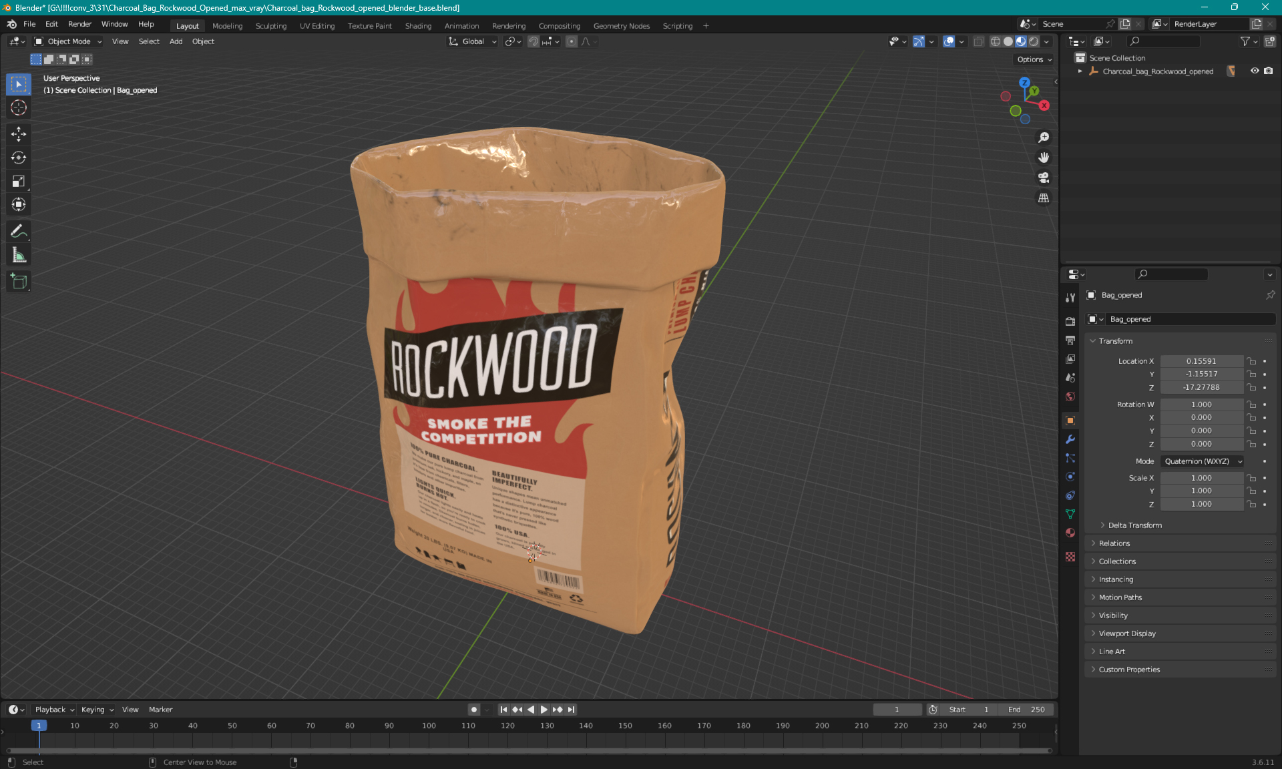Screen dimensions: 1282x769
Task: Open the Playback popover
Action: coord(55,710)
